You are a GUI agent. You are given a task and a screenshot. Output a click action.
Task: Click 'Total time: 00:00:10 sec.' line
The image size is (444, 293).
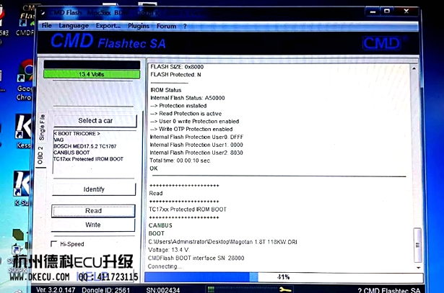[x=180, y=161]
